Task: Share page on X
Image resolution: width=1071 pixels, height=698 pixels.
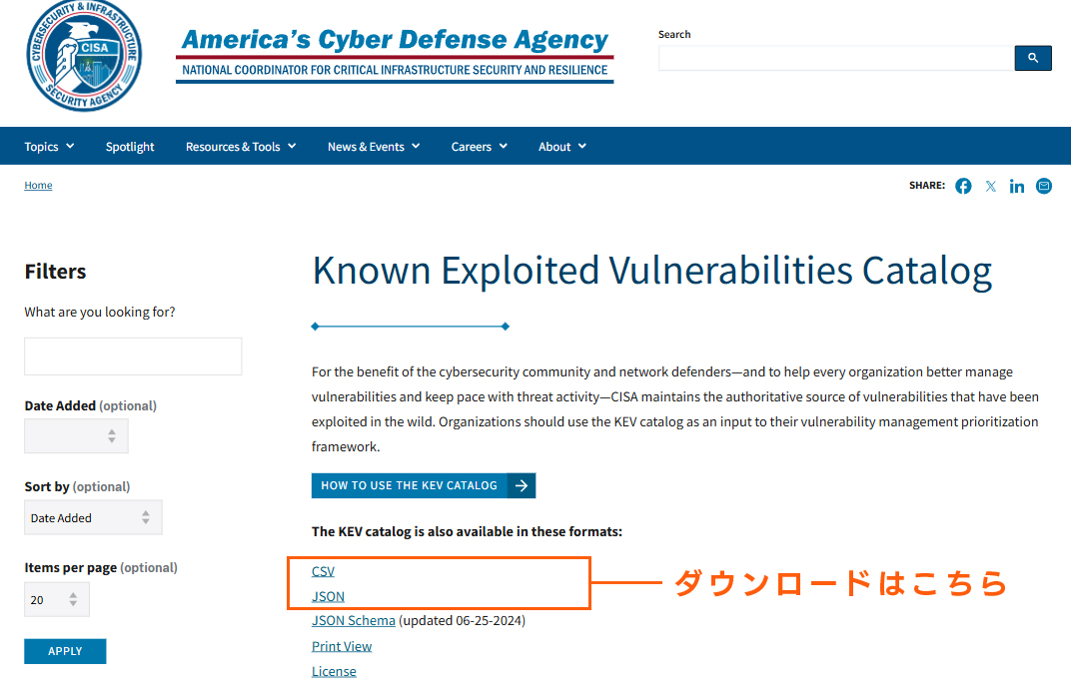Action: point(990,186)
